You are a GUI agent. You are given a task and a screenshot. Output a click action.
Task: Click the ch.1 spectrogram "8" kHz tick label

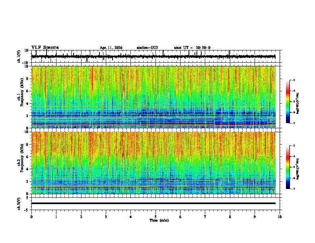[28, 79]
